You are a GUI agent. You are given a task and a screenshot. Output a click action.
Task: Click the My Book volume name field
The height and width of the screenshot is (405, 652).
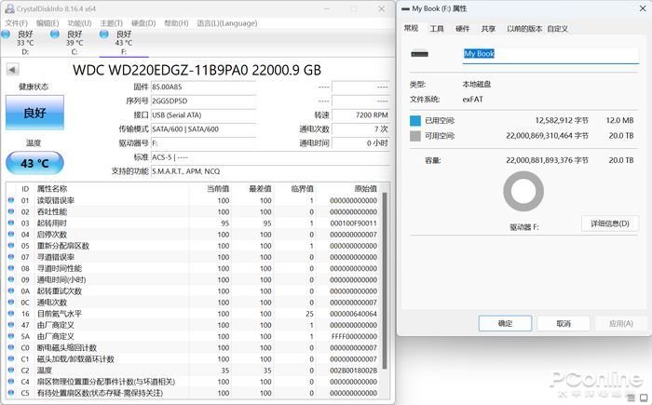550,55
